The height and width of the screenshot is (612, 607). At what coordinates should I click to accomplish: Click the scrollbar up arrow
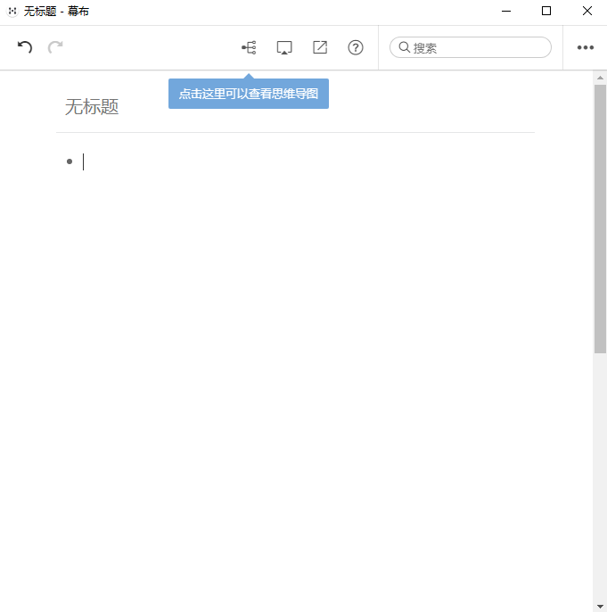point(600,78)
